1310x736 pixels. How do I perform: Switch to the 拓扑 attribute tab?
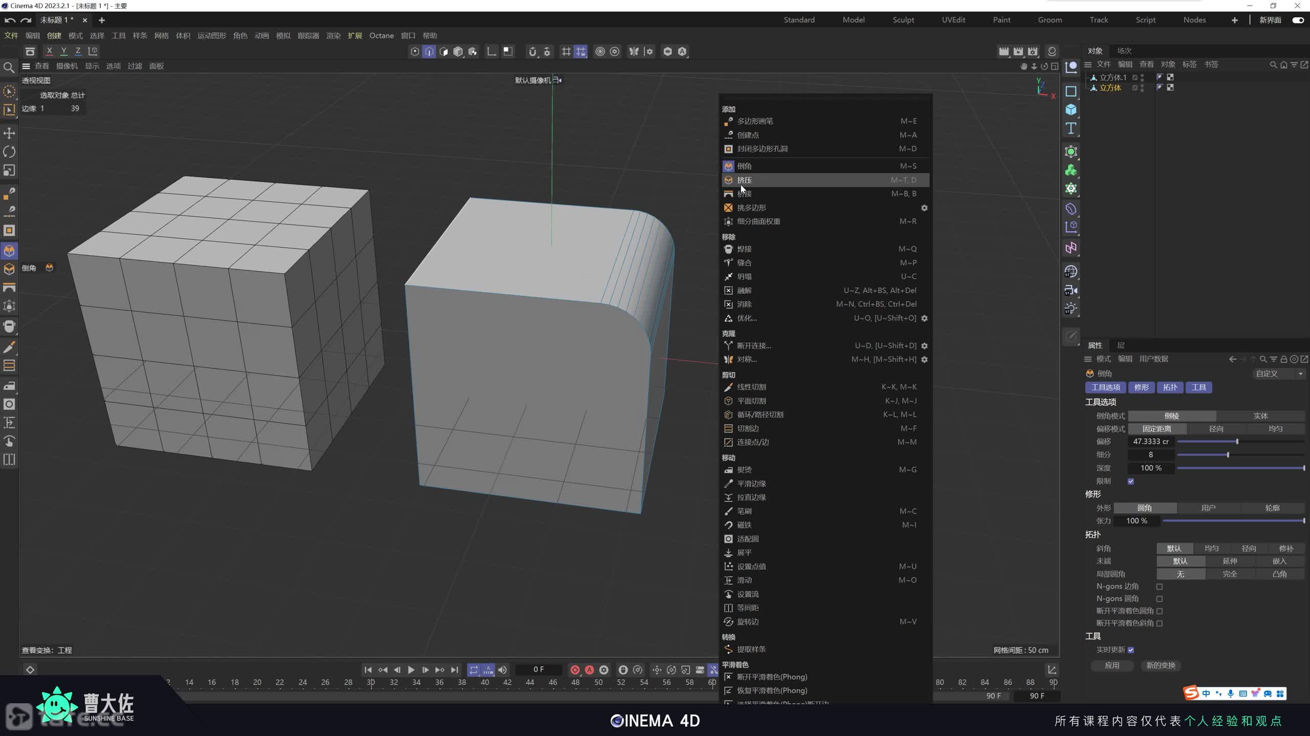tap(1170, 387)
